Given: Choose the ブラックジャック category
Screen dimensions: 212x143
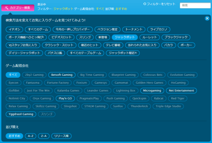Looking at the screenshot, I should pyautogui.click(x=176, y=37).
